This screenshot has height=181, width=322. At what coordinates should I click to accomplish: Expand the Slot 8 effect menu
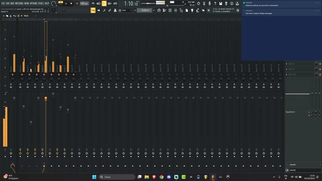tap(287, 64)
